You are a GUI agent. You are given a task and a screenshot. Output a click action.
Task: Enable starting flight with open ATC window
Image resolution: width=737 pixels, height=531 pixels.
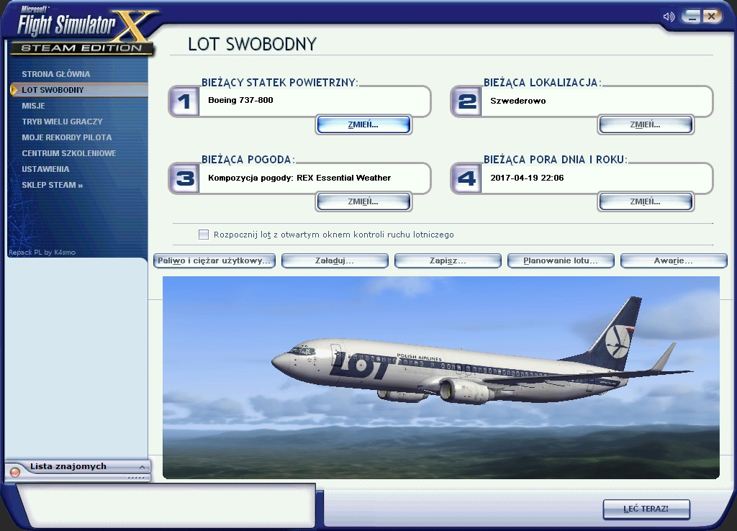(204, 235)
